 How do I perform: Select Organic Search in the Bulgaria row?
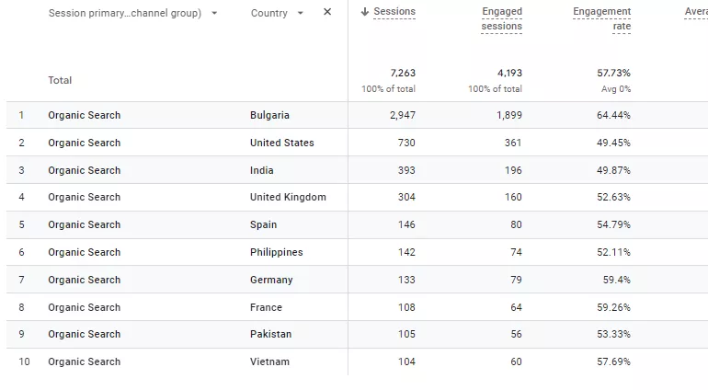[85, 115]
